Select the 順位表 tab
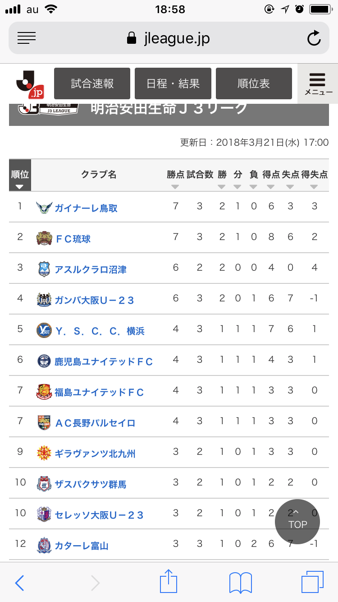 (x=254, y=83)
